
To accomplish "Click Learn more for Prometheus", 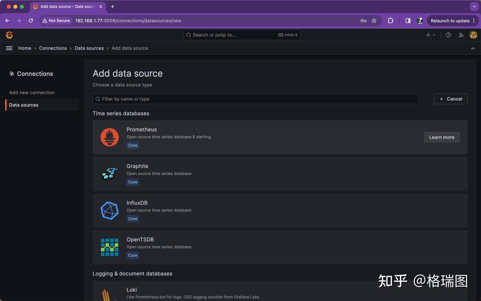I will (x=442, y=137).
